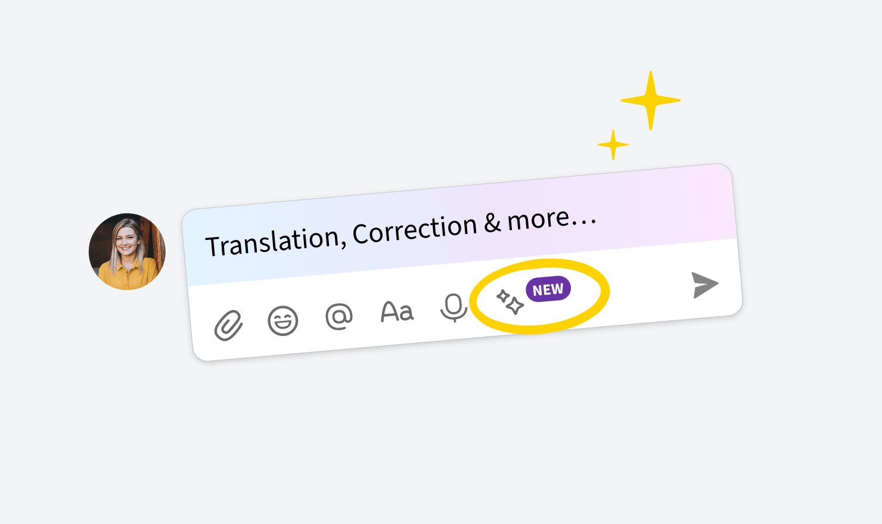Image resolution: width=882 pixels, height=524 pixels.
Task: Click the blue gradient start of the input
Action: (x=195, y=247)
